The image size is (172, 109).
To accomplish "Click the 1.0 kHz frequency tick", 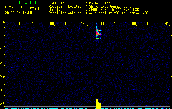I will [x=2, y=49].
